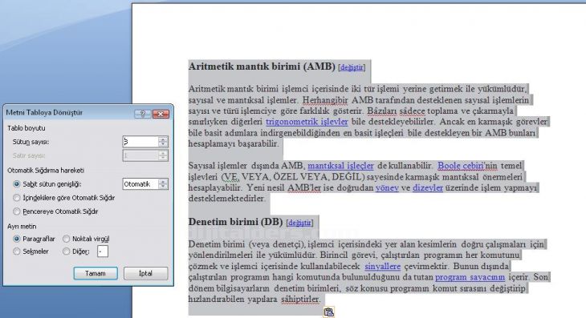The width and height of the screenshot is (586, 318).
Task: Follow the Boole cebiri link
Action: [462, 166]
